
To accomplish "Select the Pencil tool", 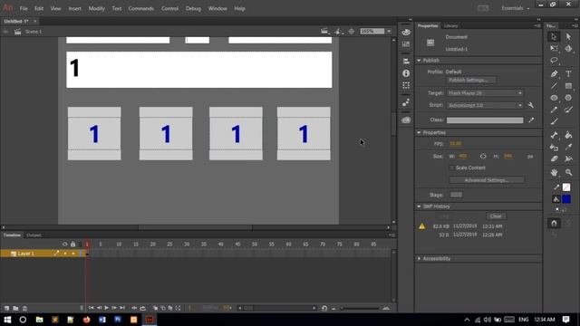I will (x=554, y=110).
